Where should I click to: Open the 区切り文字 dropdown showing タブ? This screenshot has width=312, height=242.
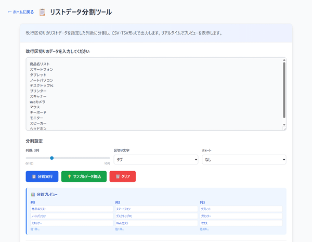[x=155, y=160]
